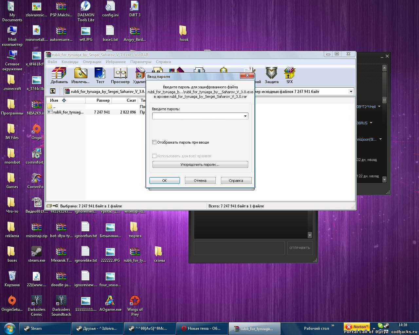The height and width of the screenshot is (335, 419).
Task: Click the OK button in password dialog
Action: pyautogui.click(x=164, y=181)
